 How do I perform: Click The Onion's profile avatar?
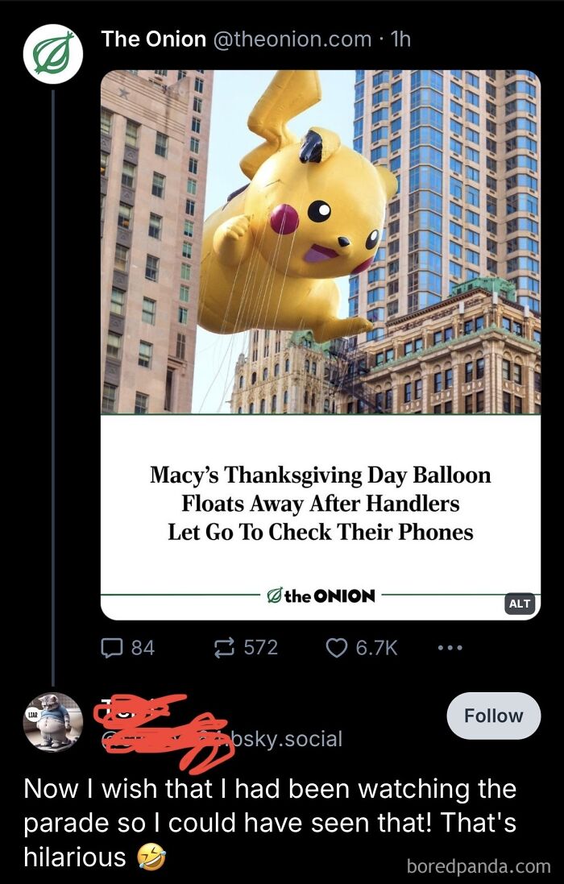coord(52,53)
